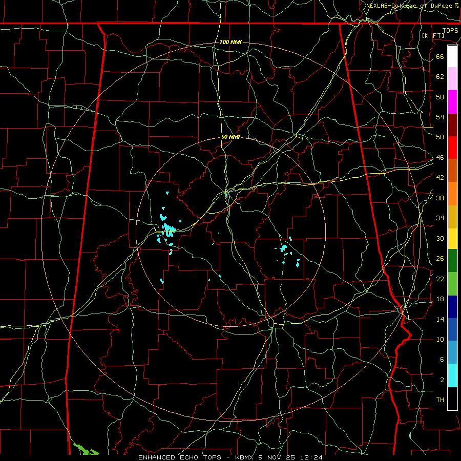Click the dark orange legend swatch
The image size is (461, 461).
coord(452,171)
